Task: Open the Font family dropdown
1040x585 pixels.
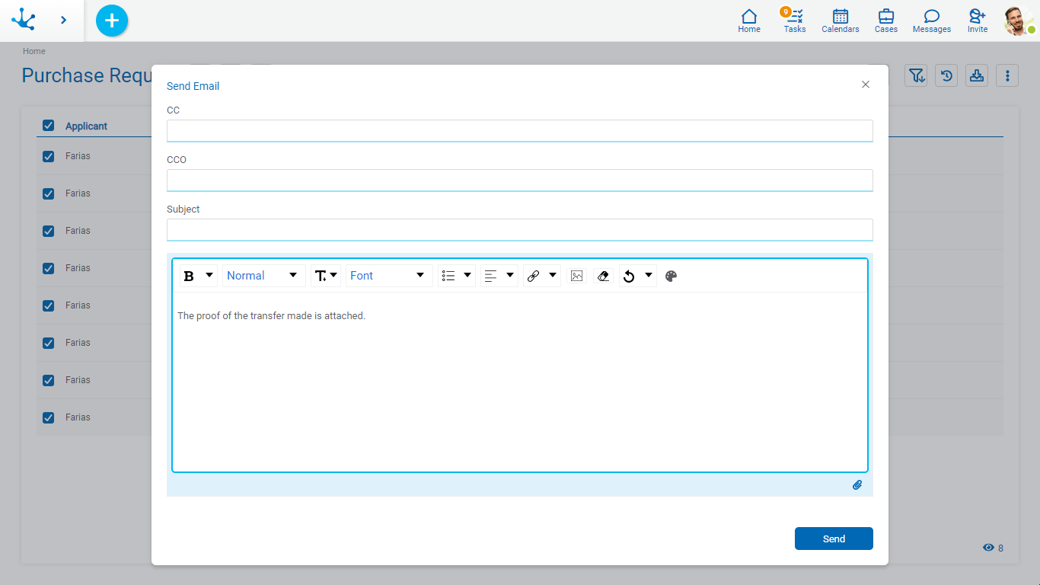Action: pos(388,276)
